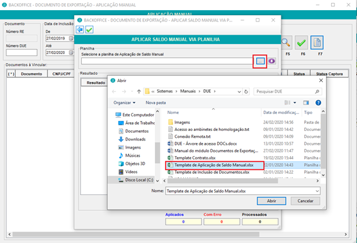Screen dimensions: 357x243
Task: Click DUE in the breadcrumb path
Action: pyautogui.click(x=207, y=91)
